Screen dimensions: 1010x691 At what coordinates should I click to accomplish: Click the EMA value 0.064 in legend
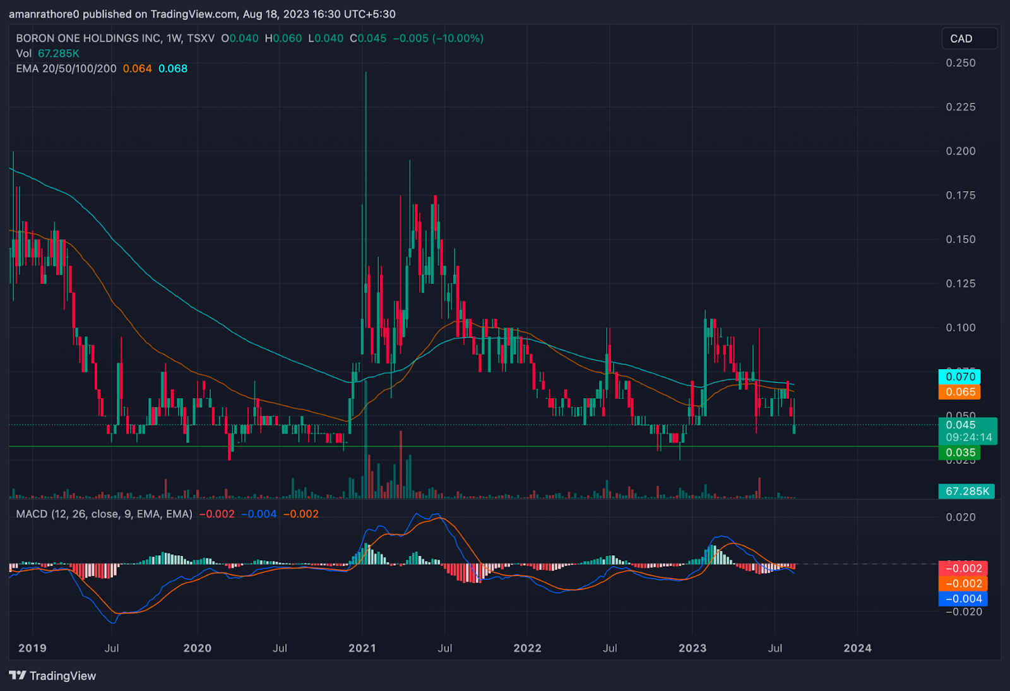137,68
